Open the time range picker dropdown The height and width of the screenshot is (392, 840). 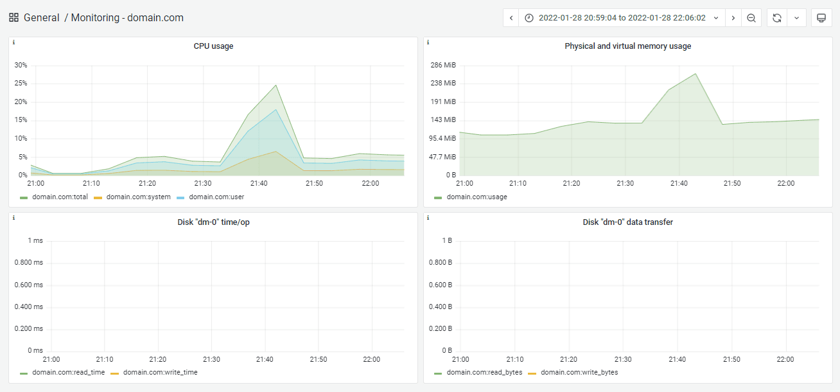click(622, 18)
